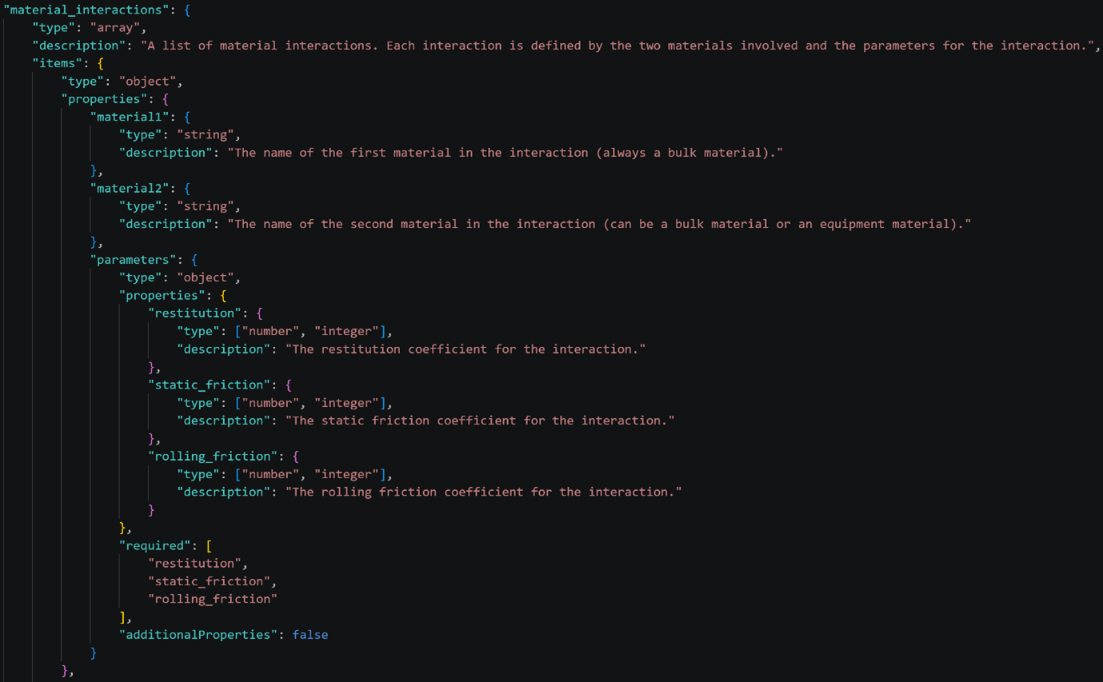Click the restitution coefficient description text
Viewport: 1103px width, 682px height.
tap(466, 349)
